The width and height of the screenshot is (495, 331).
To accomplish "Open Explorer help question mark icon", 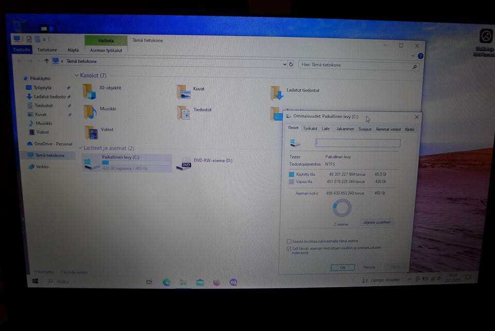I will coord(421,56).
